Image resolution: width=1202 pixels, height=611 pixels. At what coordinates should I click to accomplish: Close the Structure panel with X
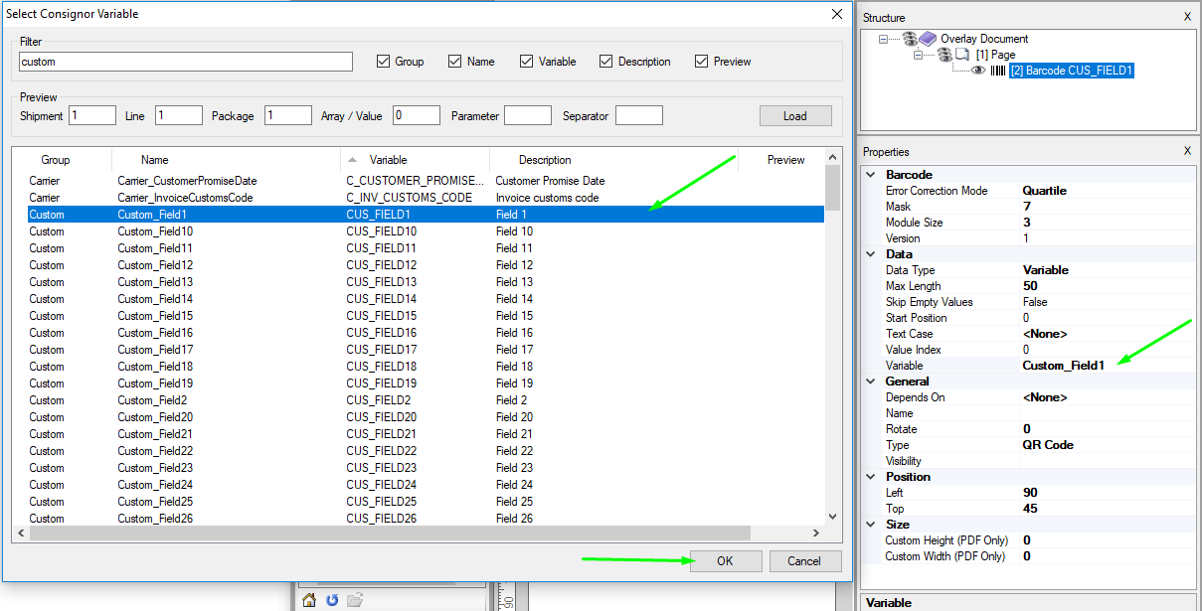pyautogui.click(x=1187, y=17)
